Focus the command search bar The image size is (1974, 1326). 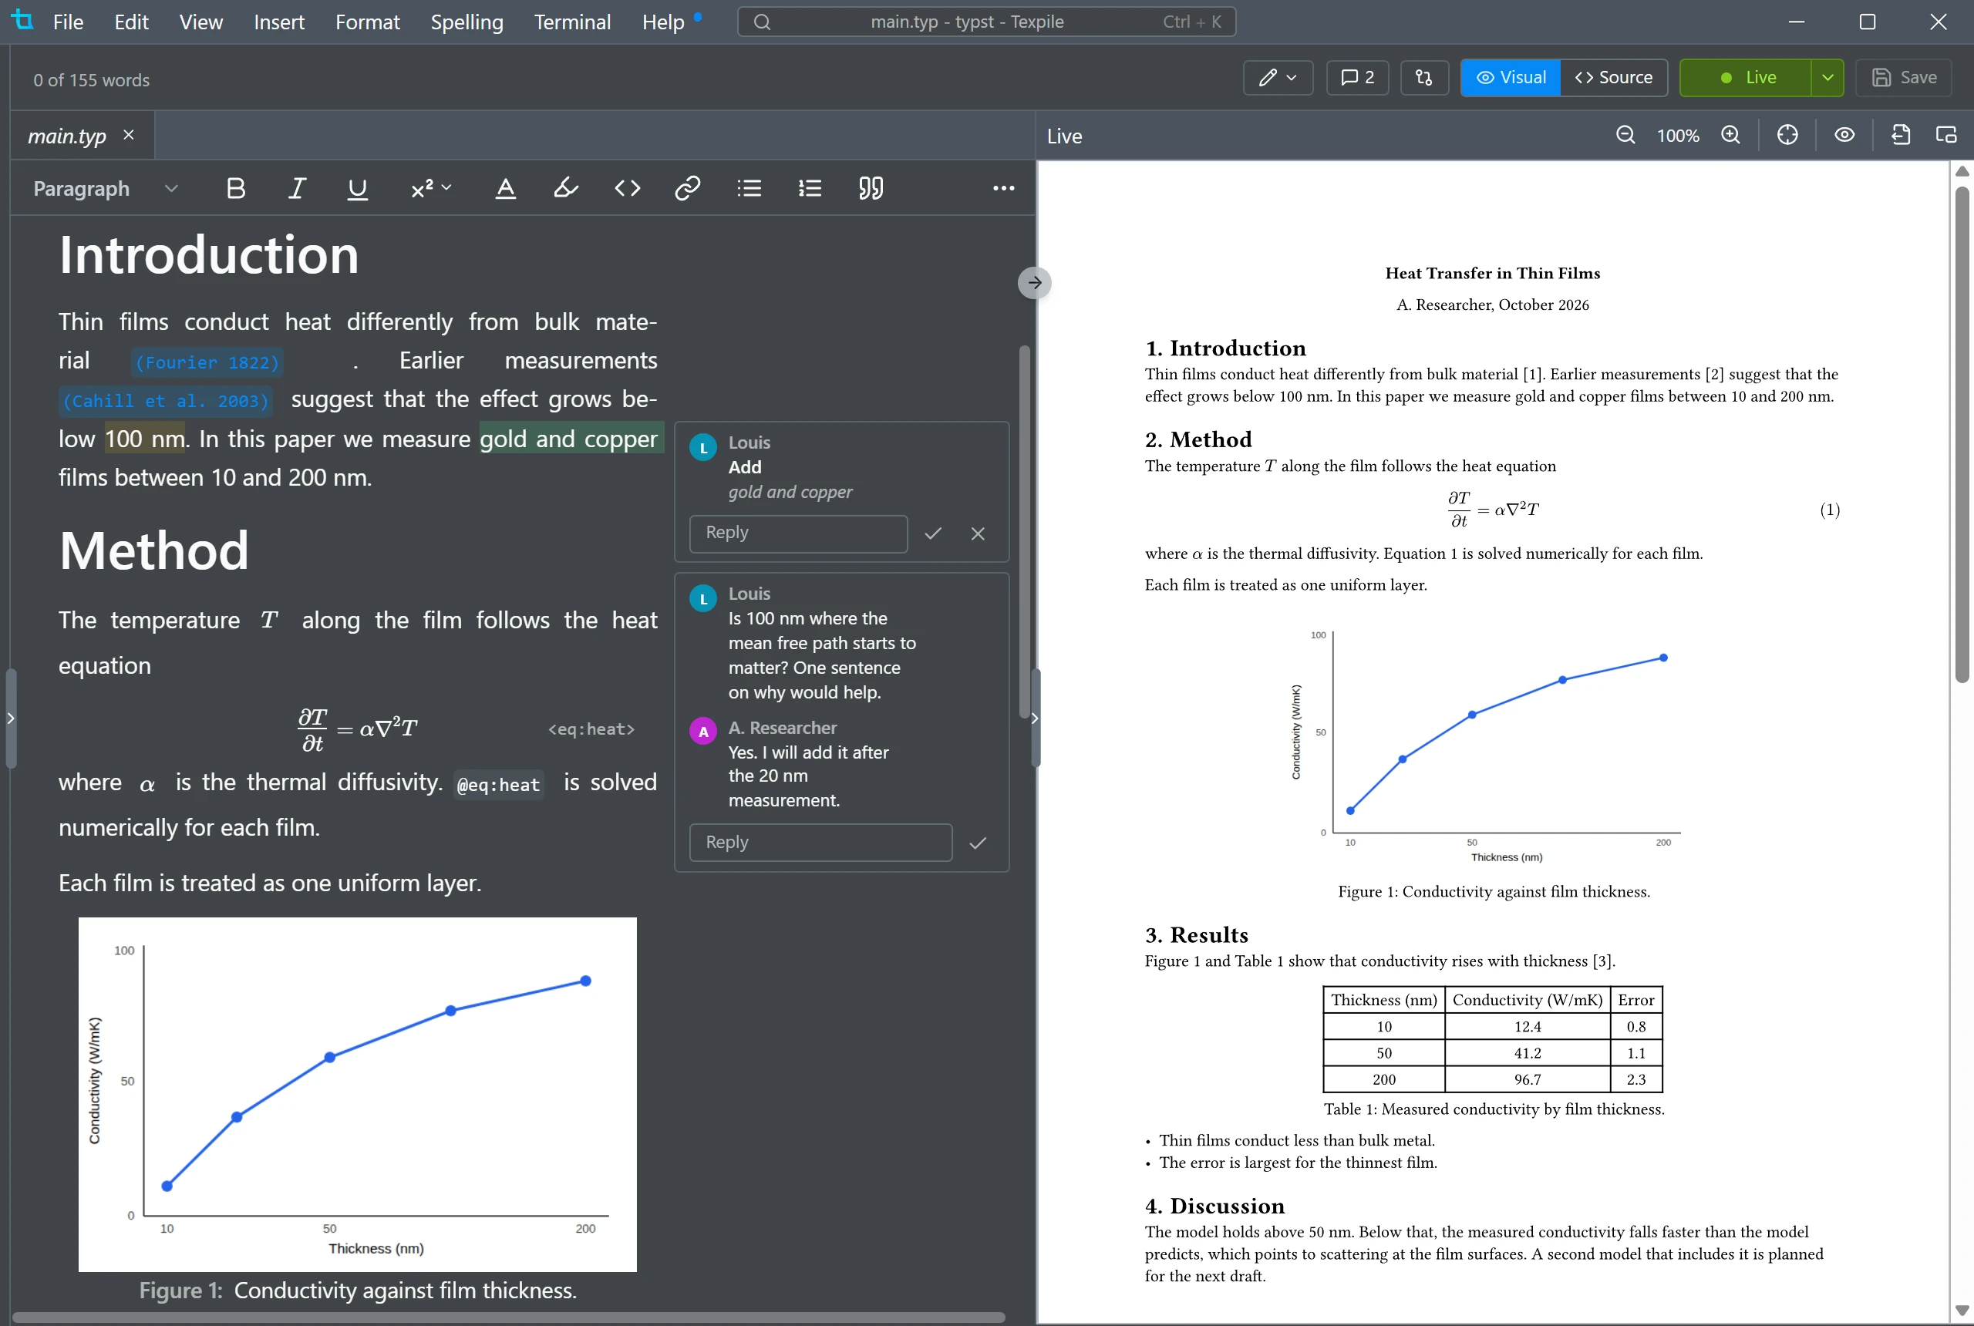pos(985,22)
